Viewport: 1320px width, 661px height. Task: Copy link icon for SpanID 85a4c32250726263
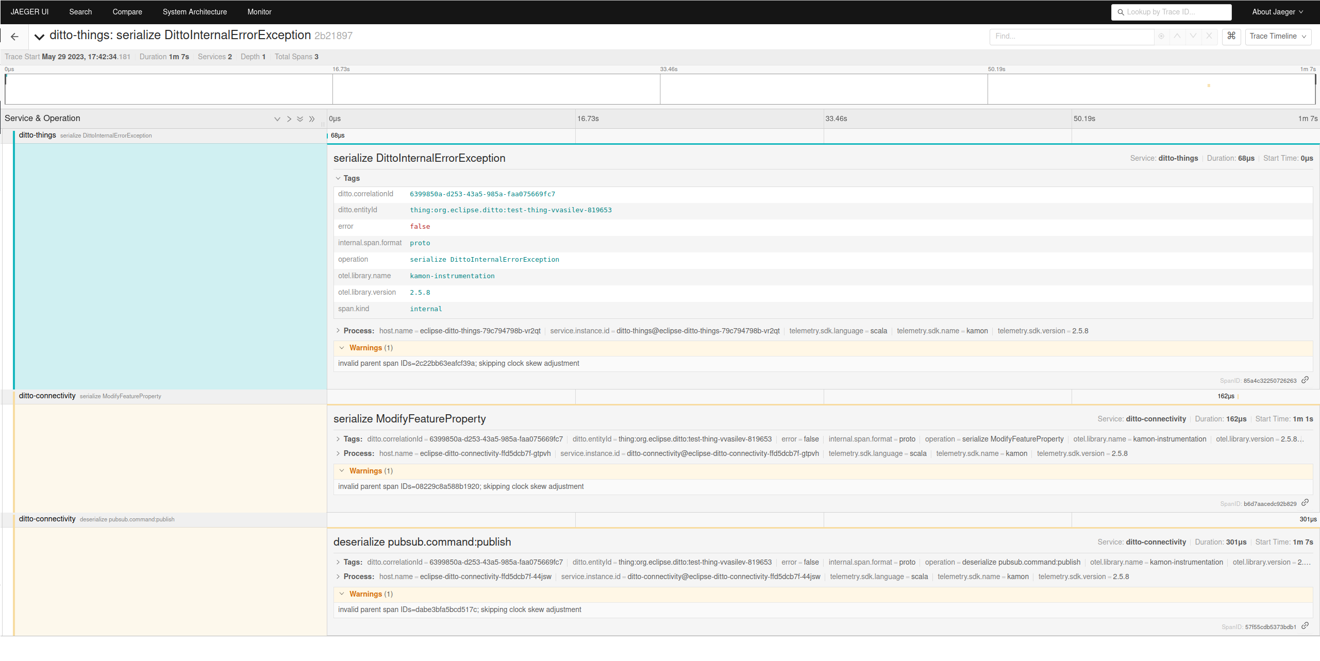pyautogui.click(x=1306, y=380)
